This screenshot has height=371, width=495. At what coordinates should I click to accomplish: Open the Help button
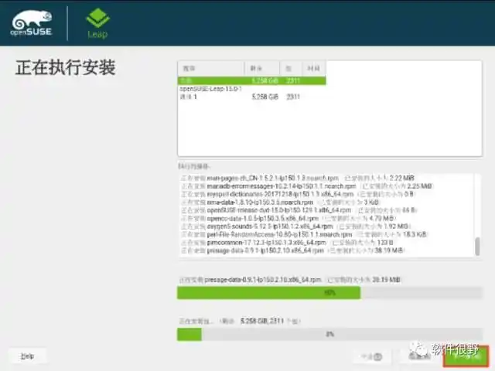28,356
